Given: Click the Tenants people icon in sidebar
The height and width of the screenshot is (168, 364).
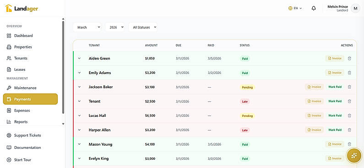Looking at the screenshot, I should click(9, 58).
